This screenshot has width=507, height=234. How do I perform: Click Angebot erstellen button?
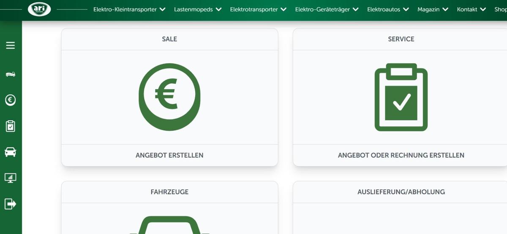pos(169,155)
